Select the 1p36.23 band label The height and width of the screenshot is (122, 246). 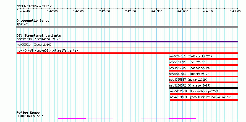[x=22, y=24]
